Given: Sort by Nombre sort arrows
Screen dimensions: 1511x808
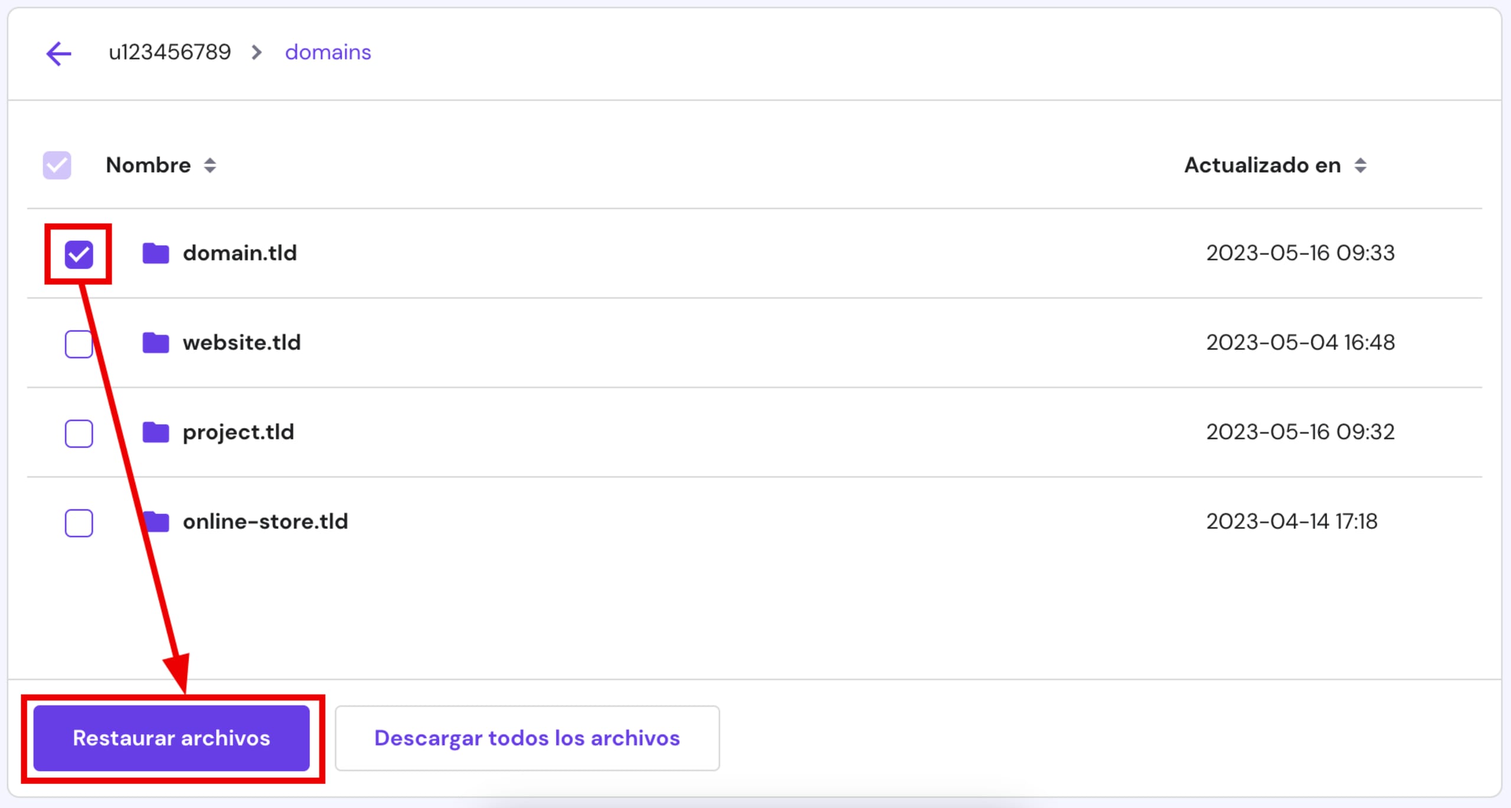Looking at the screenshot, I should point(210,165).
